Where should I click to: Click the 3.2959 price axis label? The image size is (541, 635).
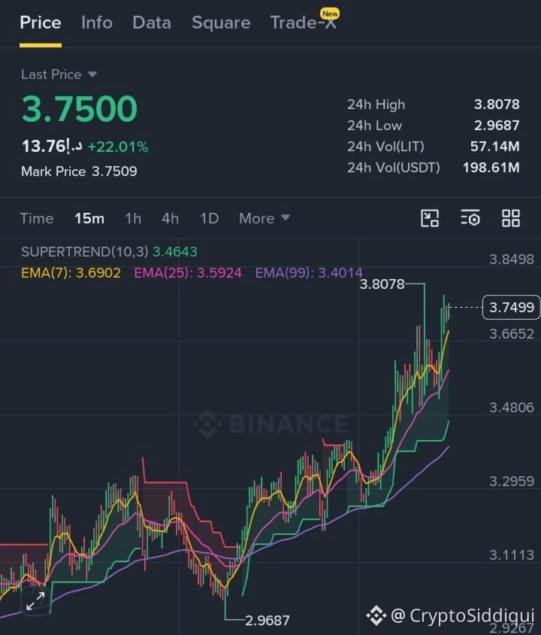(x=512, y=481)
